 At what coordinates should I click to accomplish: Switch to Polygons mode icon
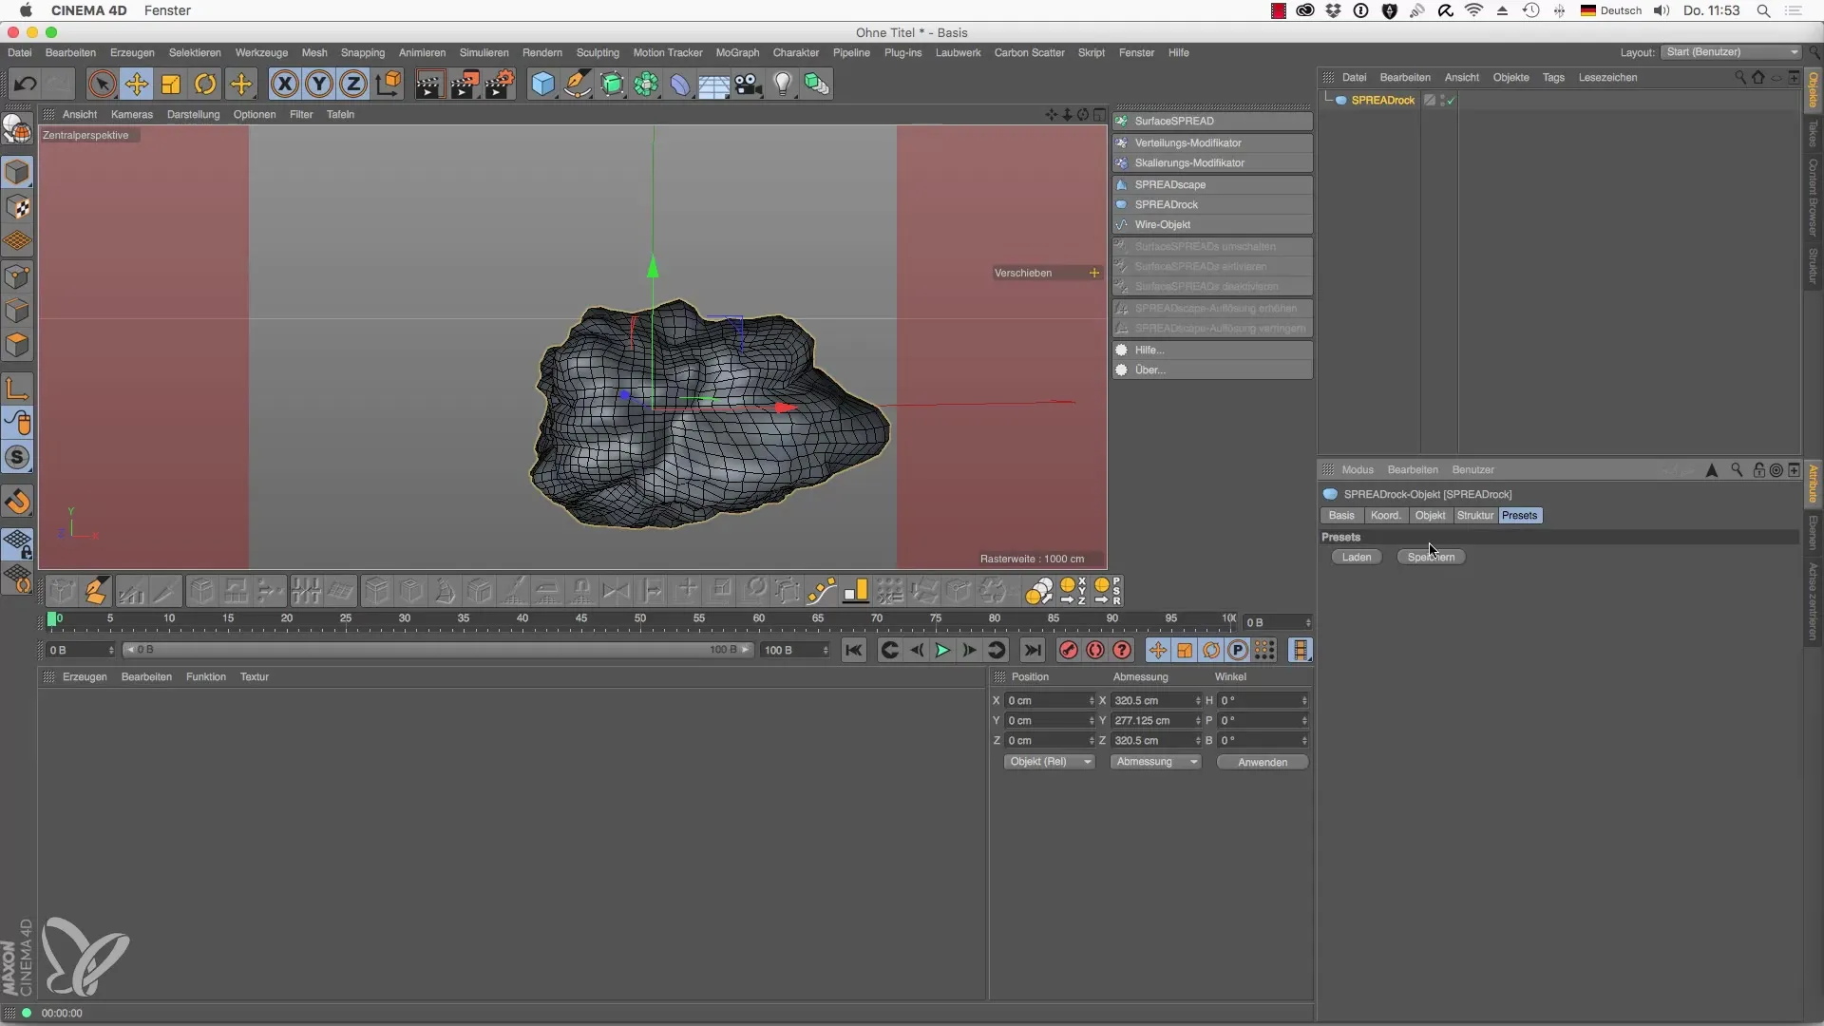tap(17, 345)
